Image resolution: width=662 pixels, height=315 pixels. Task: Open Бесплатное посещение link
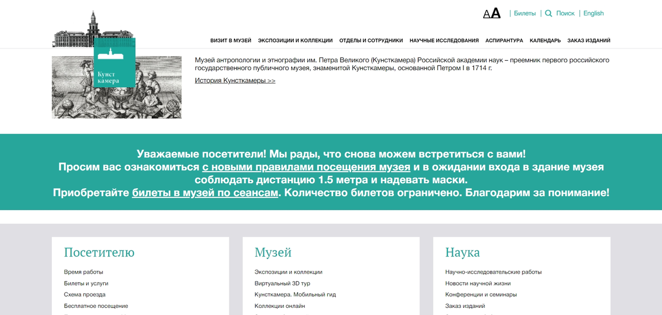click(96, 306)
